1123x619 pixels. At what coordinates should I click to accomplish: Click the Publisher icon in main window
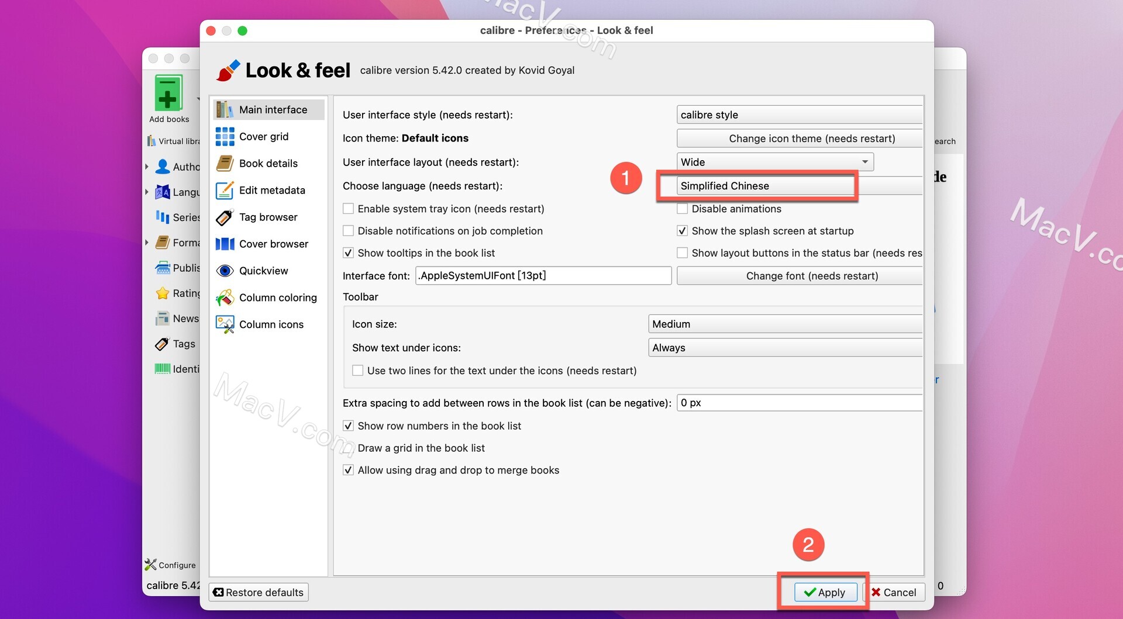pos(163,268)
